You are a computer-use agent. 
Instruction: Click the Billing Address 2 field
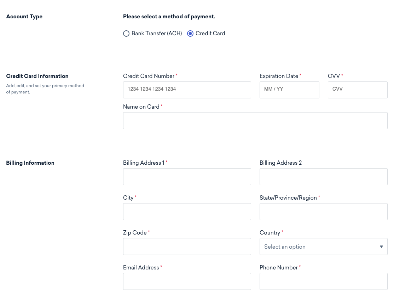click(x=323, y=176)
